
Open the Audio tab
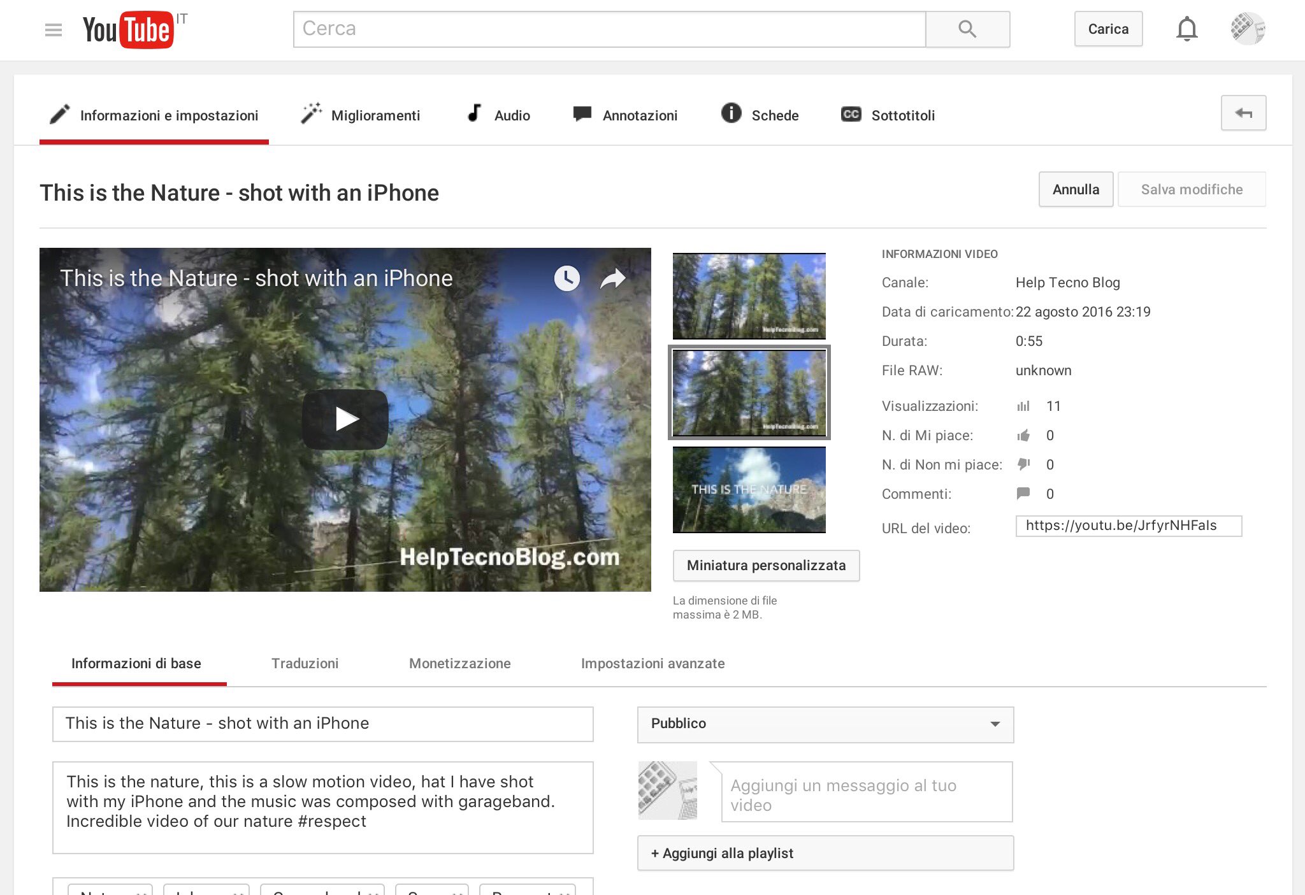pos(498,115)
